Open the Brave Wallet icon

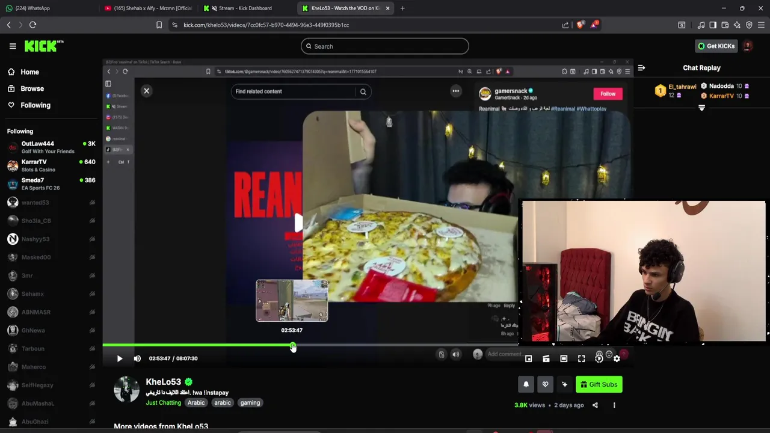pos(725,25)
